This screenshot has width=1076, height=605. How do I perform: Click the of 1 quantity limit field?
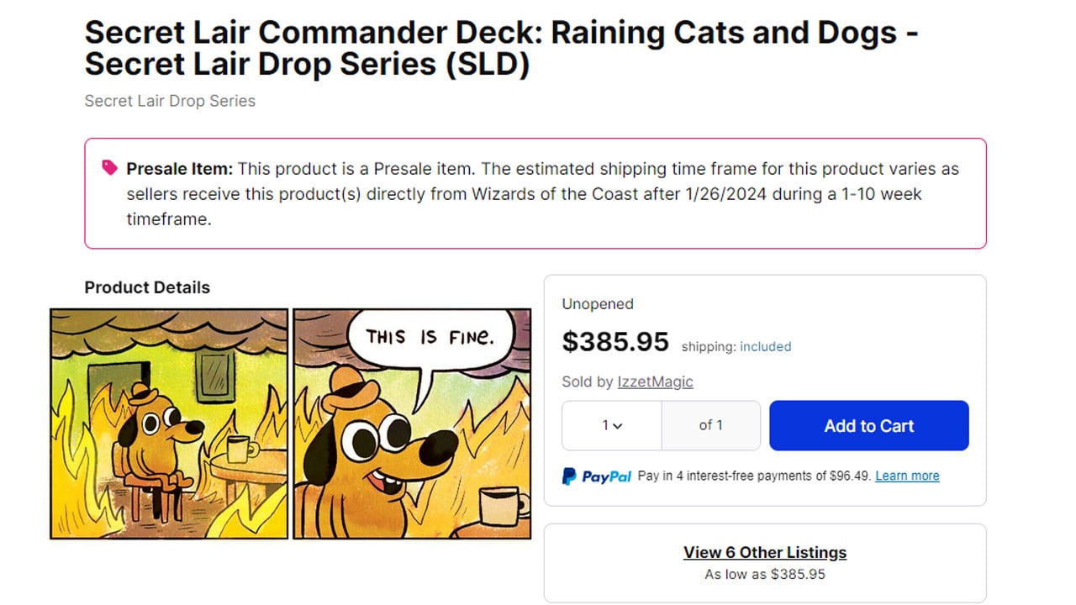(x=710, y=426)
